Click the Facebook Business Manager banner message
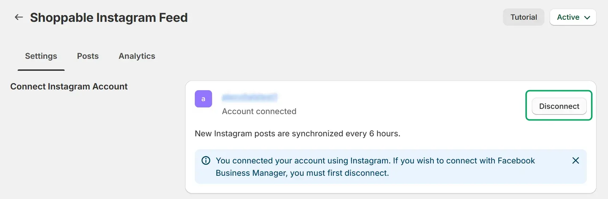Image resolution: width=608 pixels, height=199 pixels. pos(375,167)
